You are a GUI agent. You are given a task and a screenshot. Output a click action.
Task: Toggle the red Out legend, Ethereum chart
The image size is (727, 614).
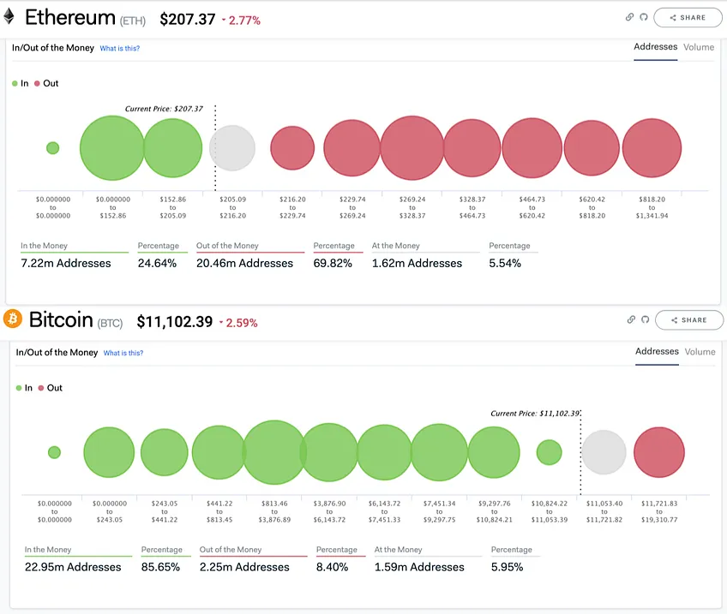pyautogui.click(x=46, y=83)
